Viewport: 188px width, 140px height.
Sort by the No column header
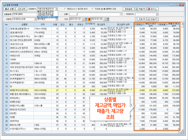coord(6,25)
